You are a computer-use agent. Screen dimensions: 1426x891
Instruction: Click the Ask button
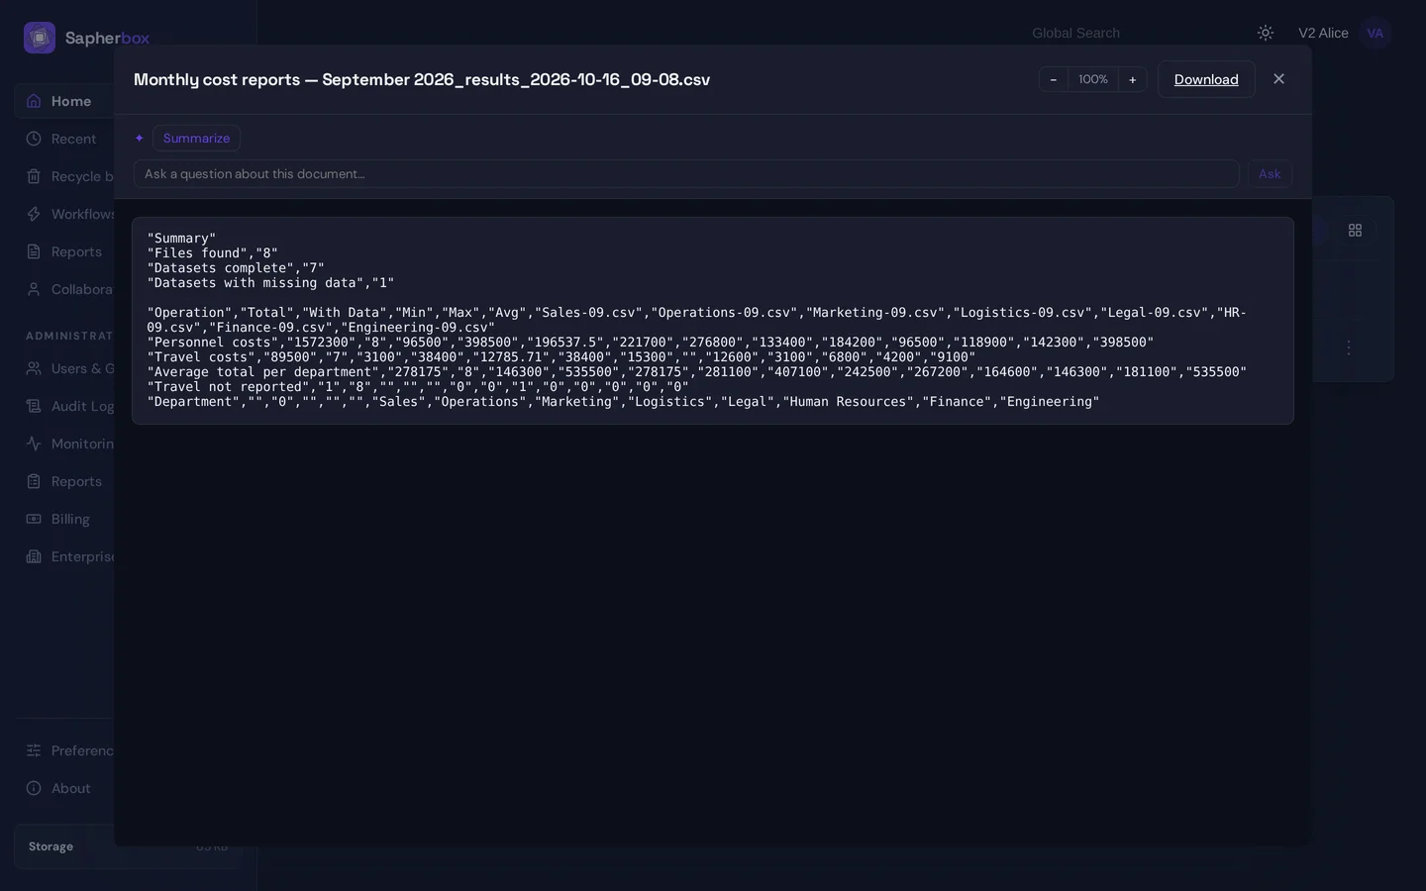[x=1270, y=174]
